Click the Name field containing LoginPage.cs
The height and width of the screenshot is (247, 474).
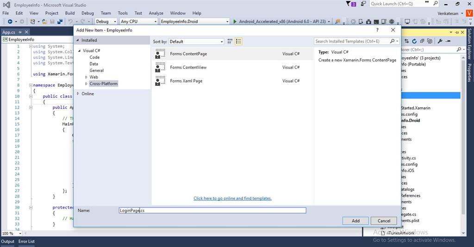[x=212, y=211]
